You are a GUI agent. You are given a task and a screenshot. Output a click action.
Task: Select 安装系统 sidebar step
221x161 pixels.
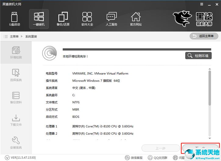click(16, 143)
